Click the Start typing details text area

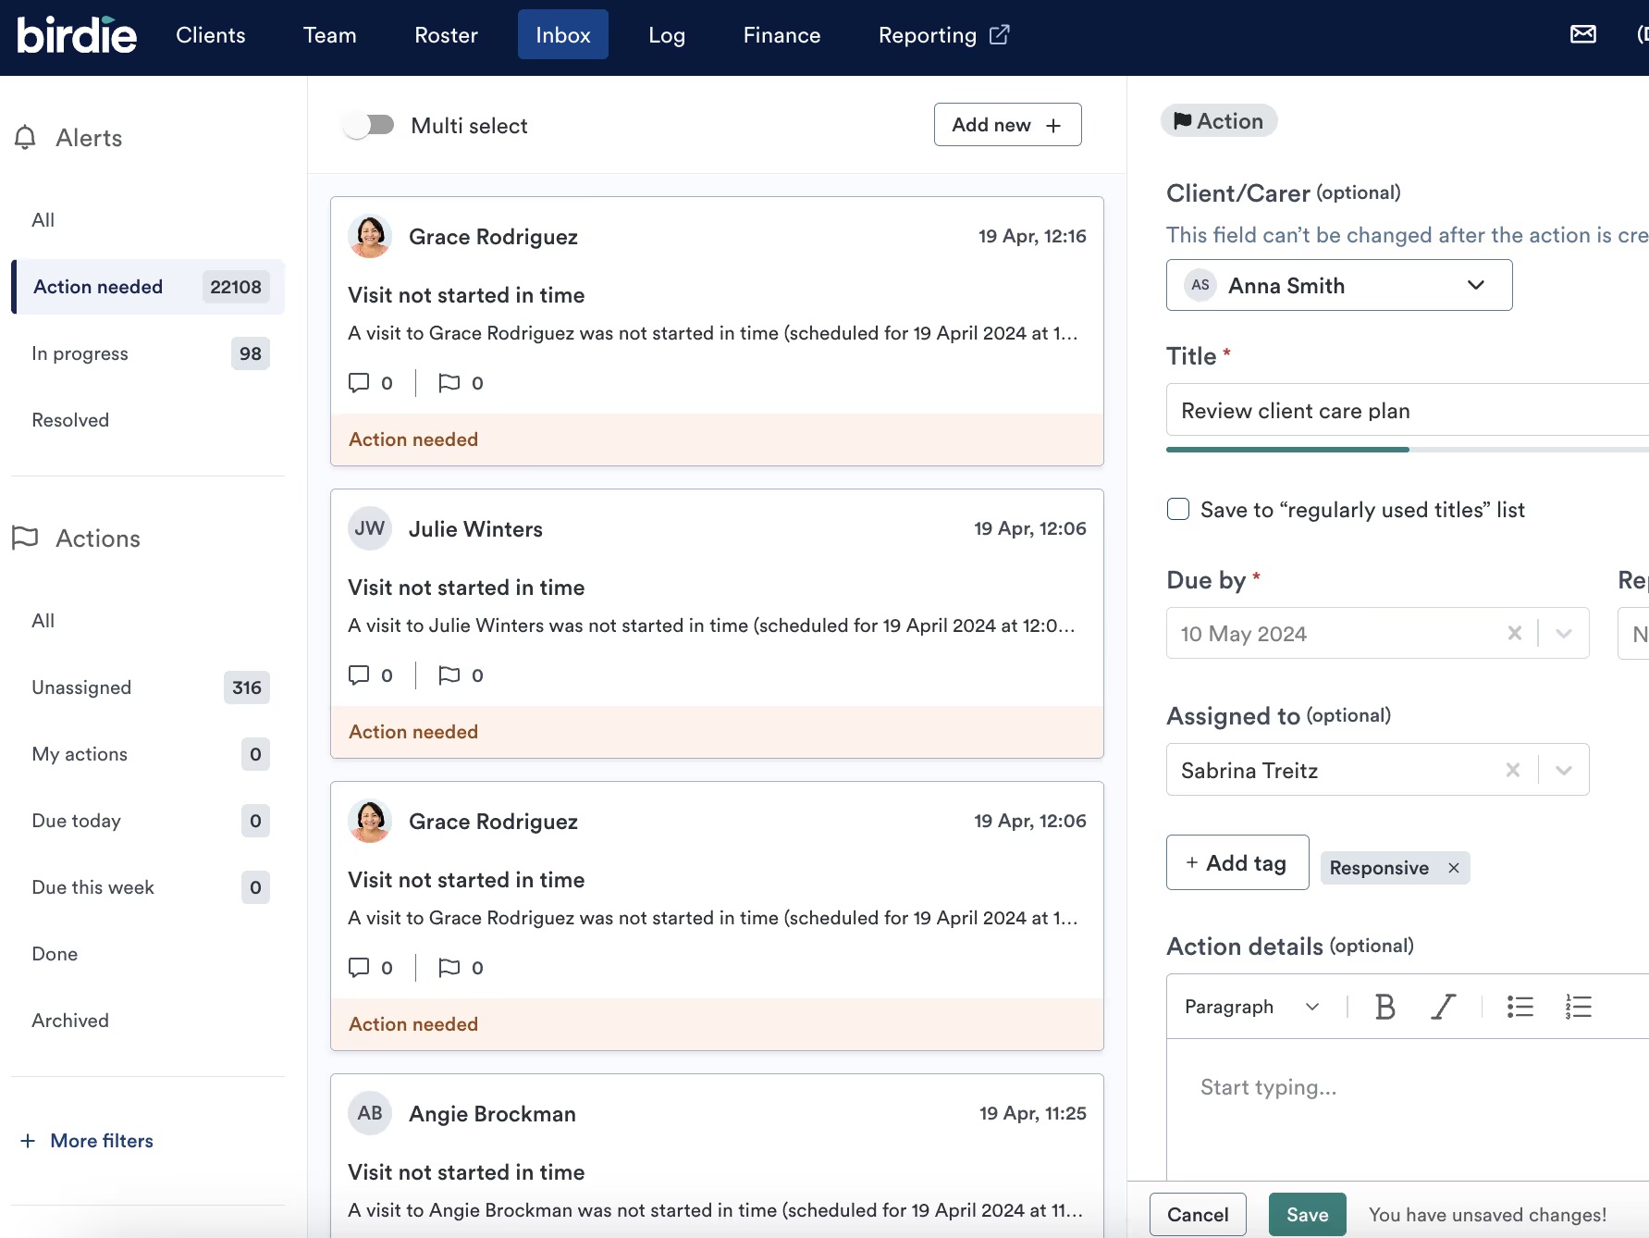pos(1407,1108)
